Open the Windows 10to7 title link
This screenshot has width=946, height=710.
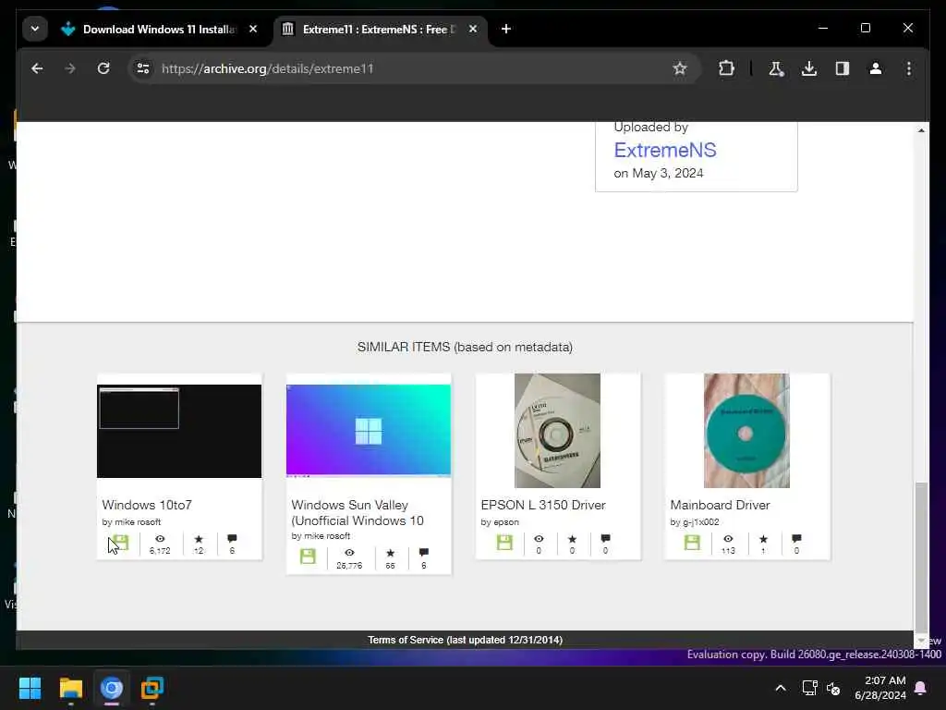tap(147, 505)
